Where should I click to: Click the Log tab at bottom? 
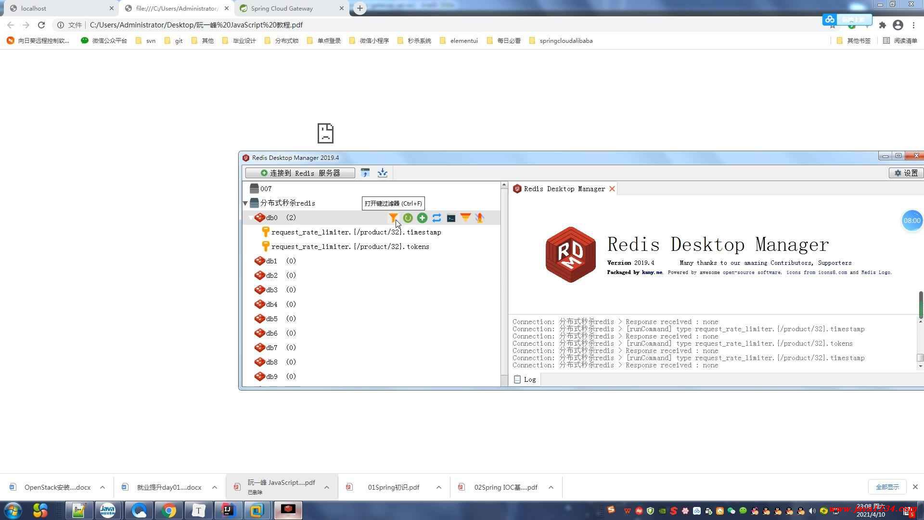[x=525, y=379]
